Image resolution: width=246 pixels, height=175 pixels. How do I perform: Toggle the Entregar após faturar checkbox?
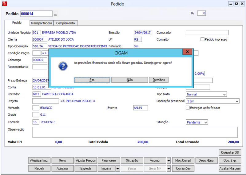tap(188, 108)
